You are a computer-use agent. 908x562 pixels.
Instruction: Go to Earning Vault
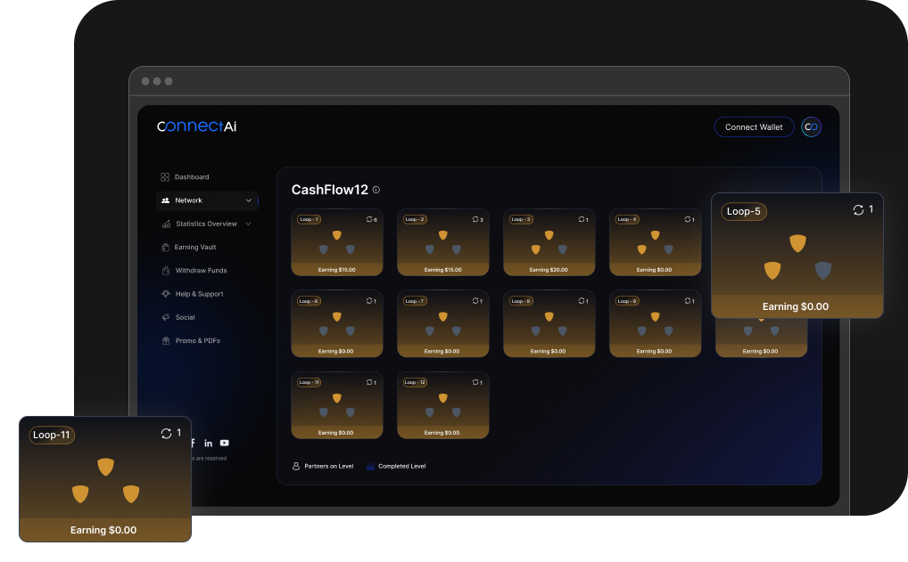tap(195, 248)
